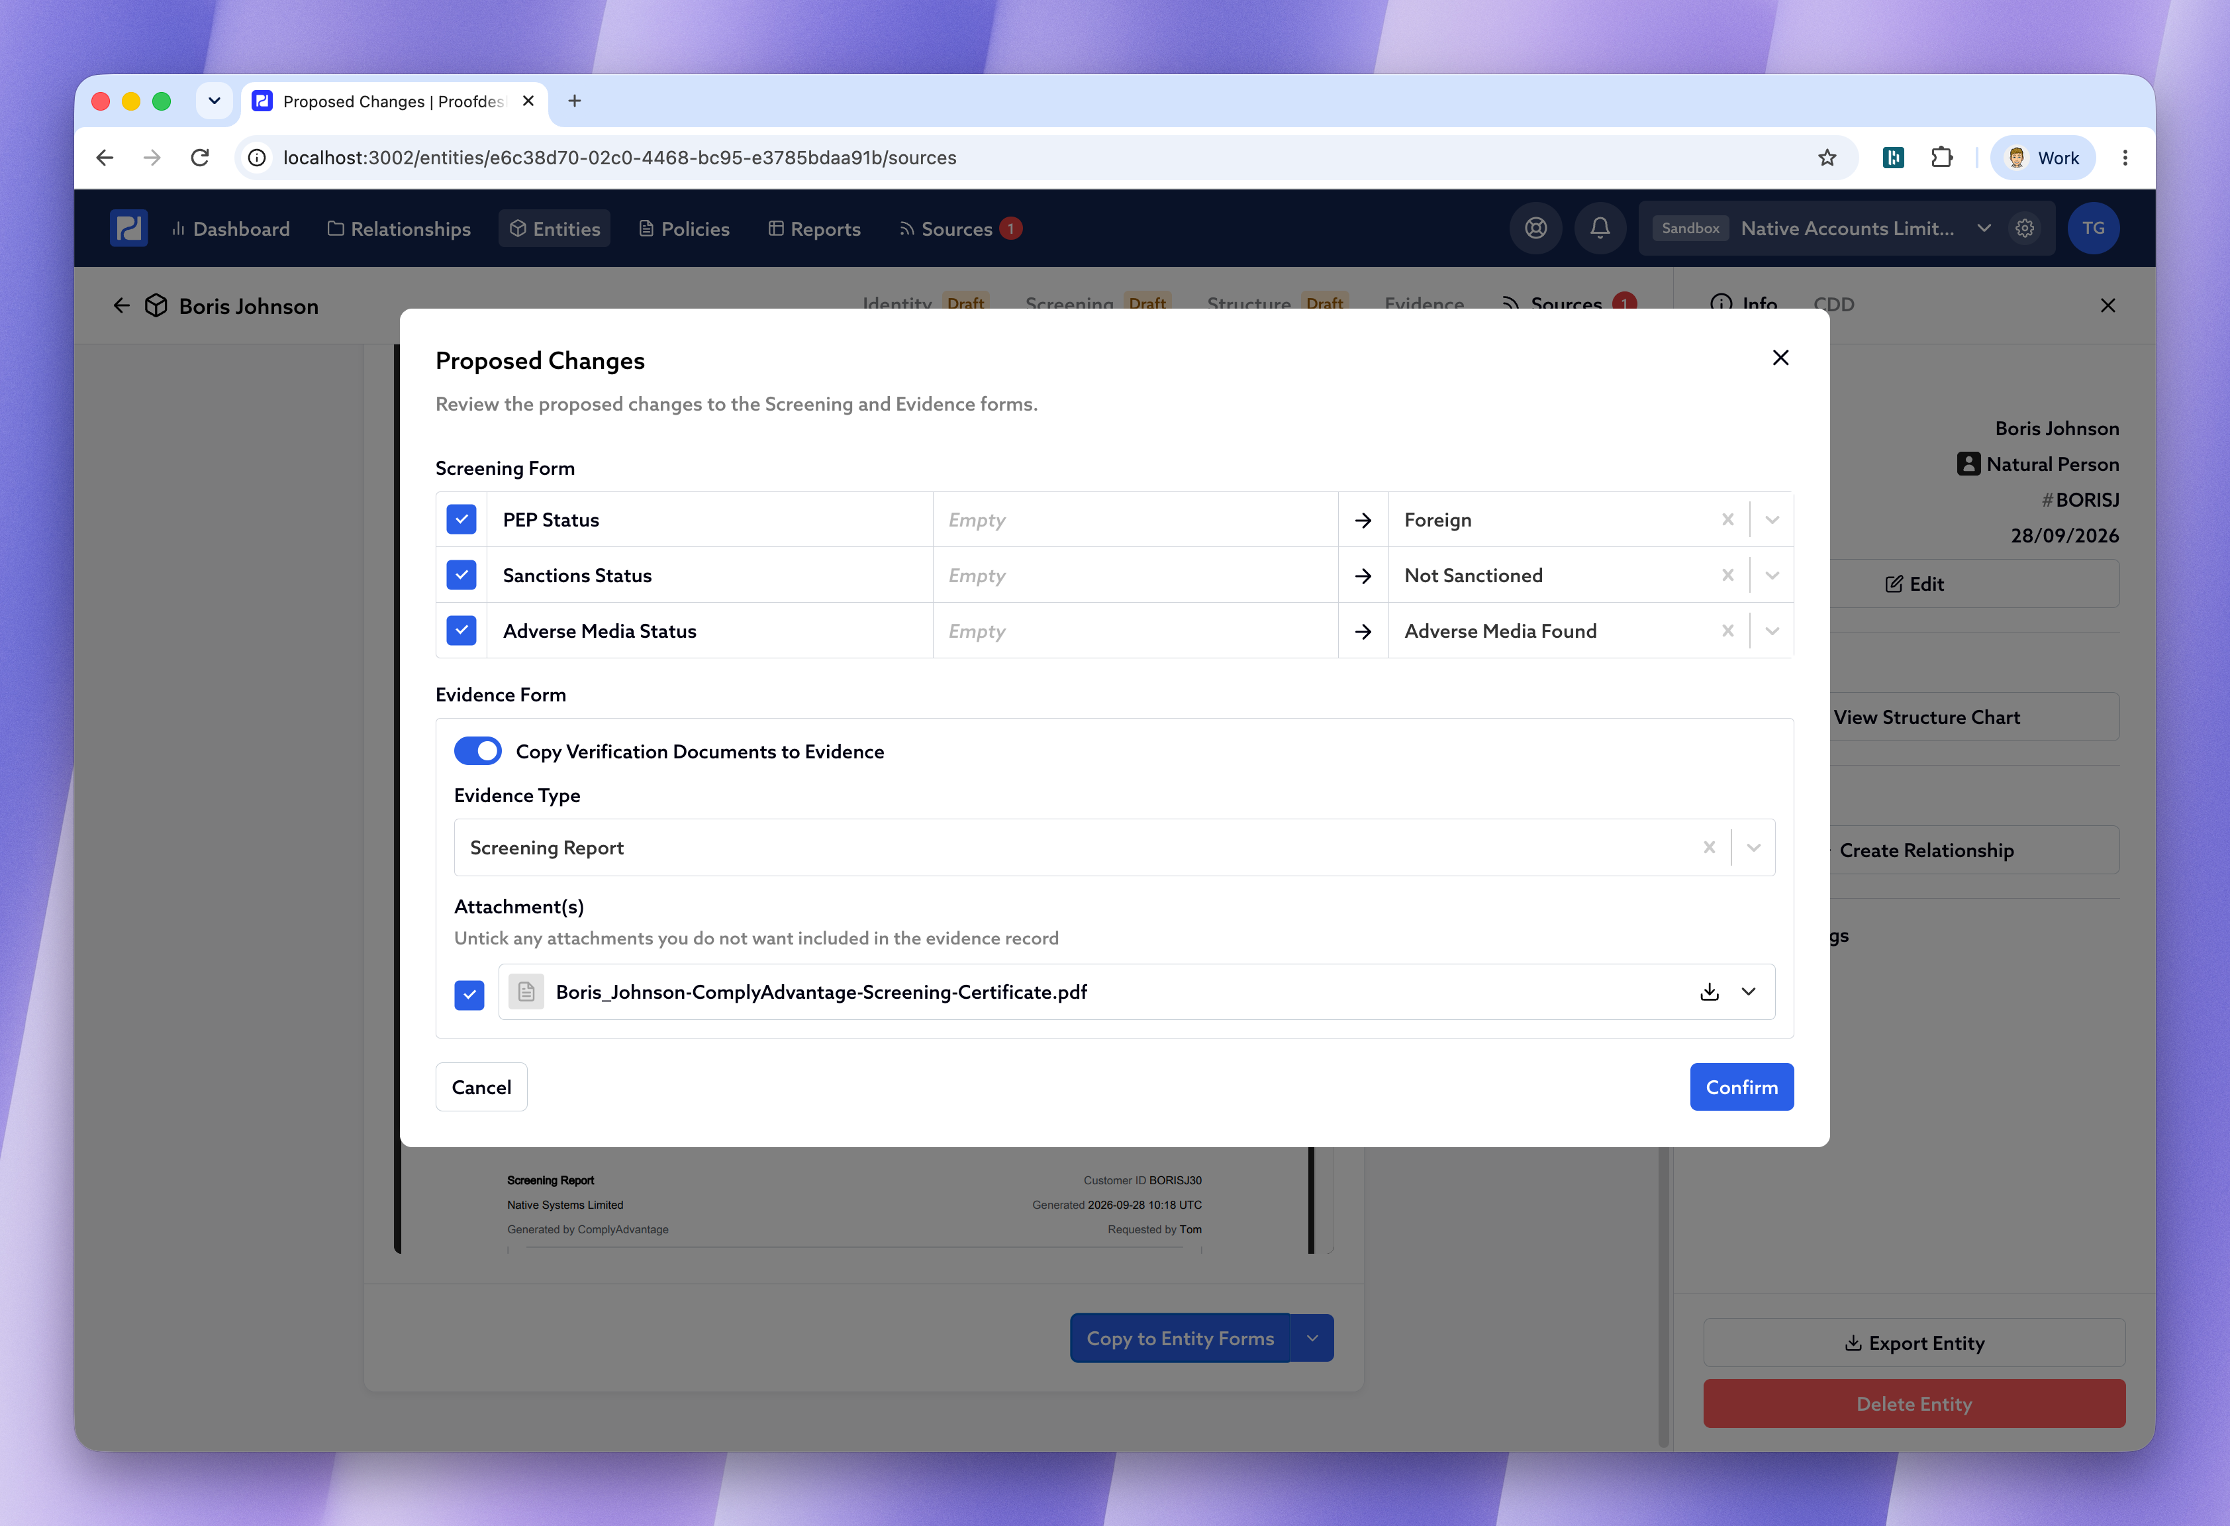Close the Proposed Changes browser tab

[x=528, y=101]
